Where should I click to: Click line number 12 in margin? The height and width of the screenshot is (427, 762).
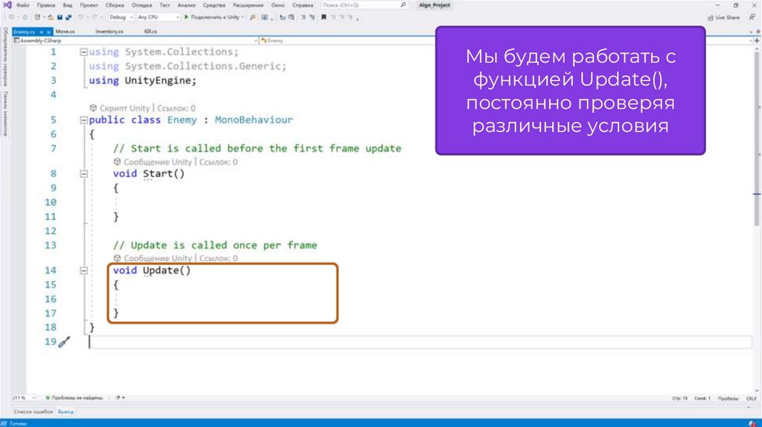coord(51,231)
